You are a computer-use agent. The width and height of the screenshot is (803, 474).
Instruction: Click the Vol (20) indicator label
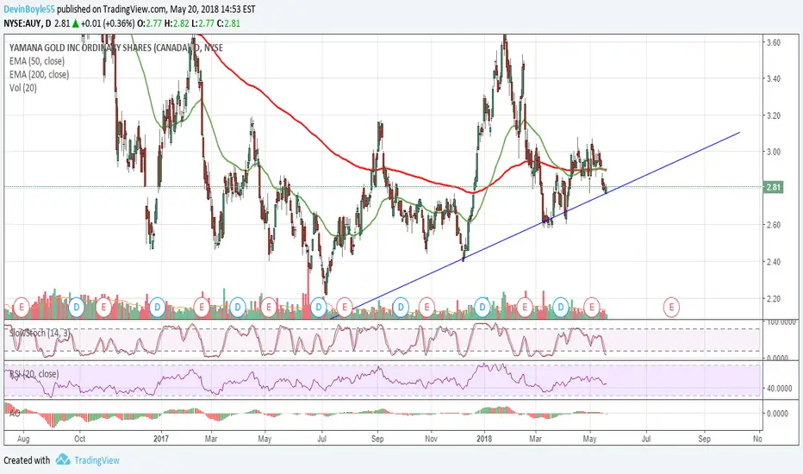click(x=23, y=88)
